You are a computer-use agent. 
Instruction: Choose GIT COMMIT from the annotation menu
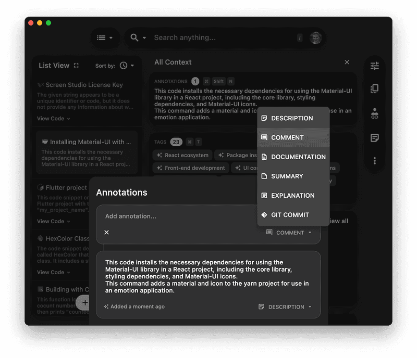[291, 214]
